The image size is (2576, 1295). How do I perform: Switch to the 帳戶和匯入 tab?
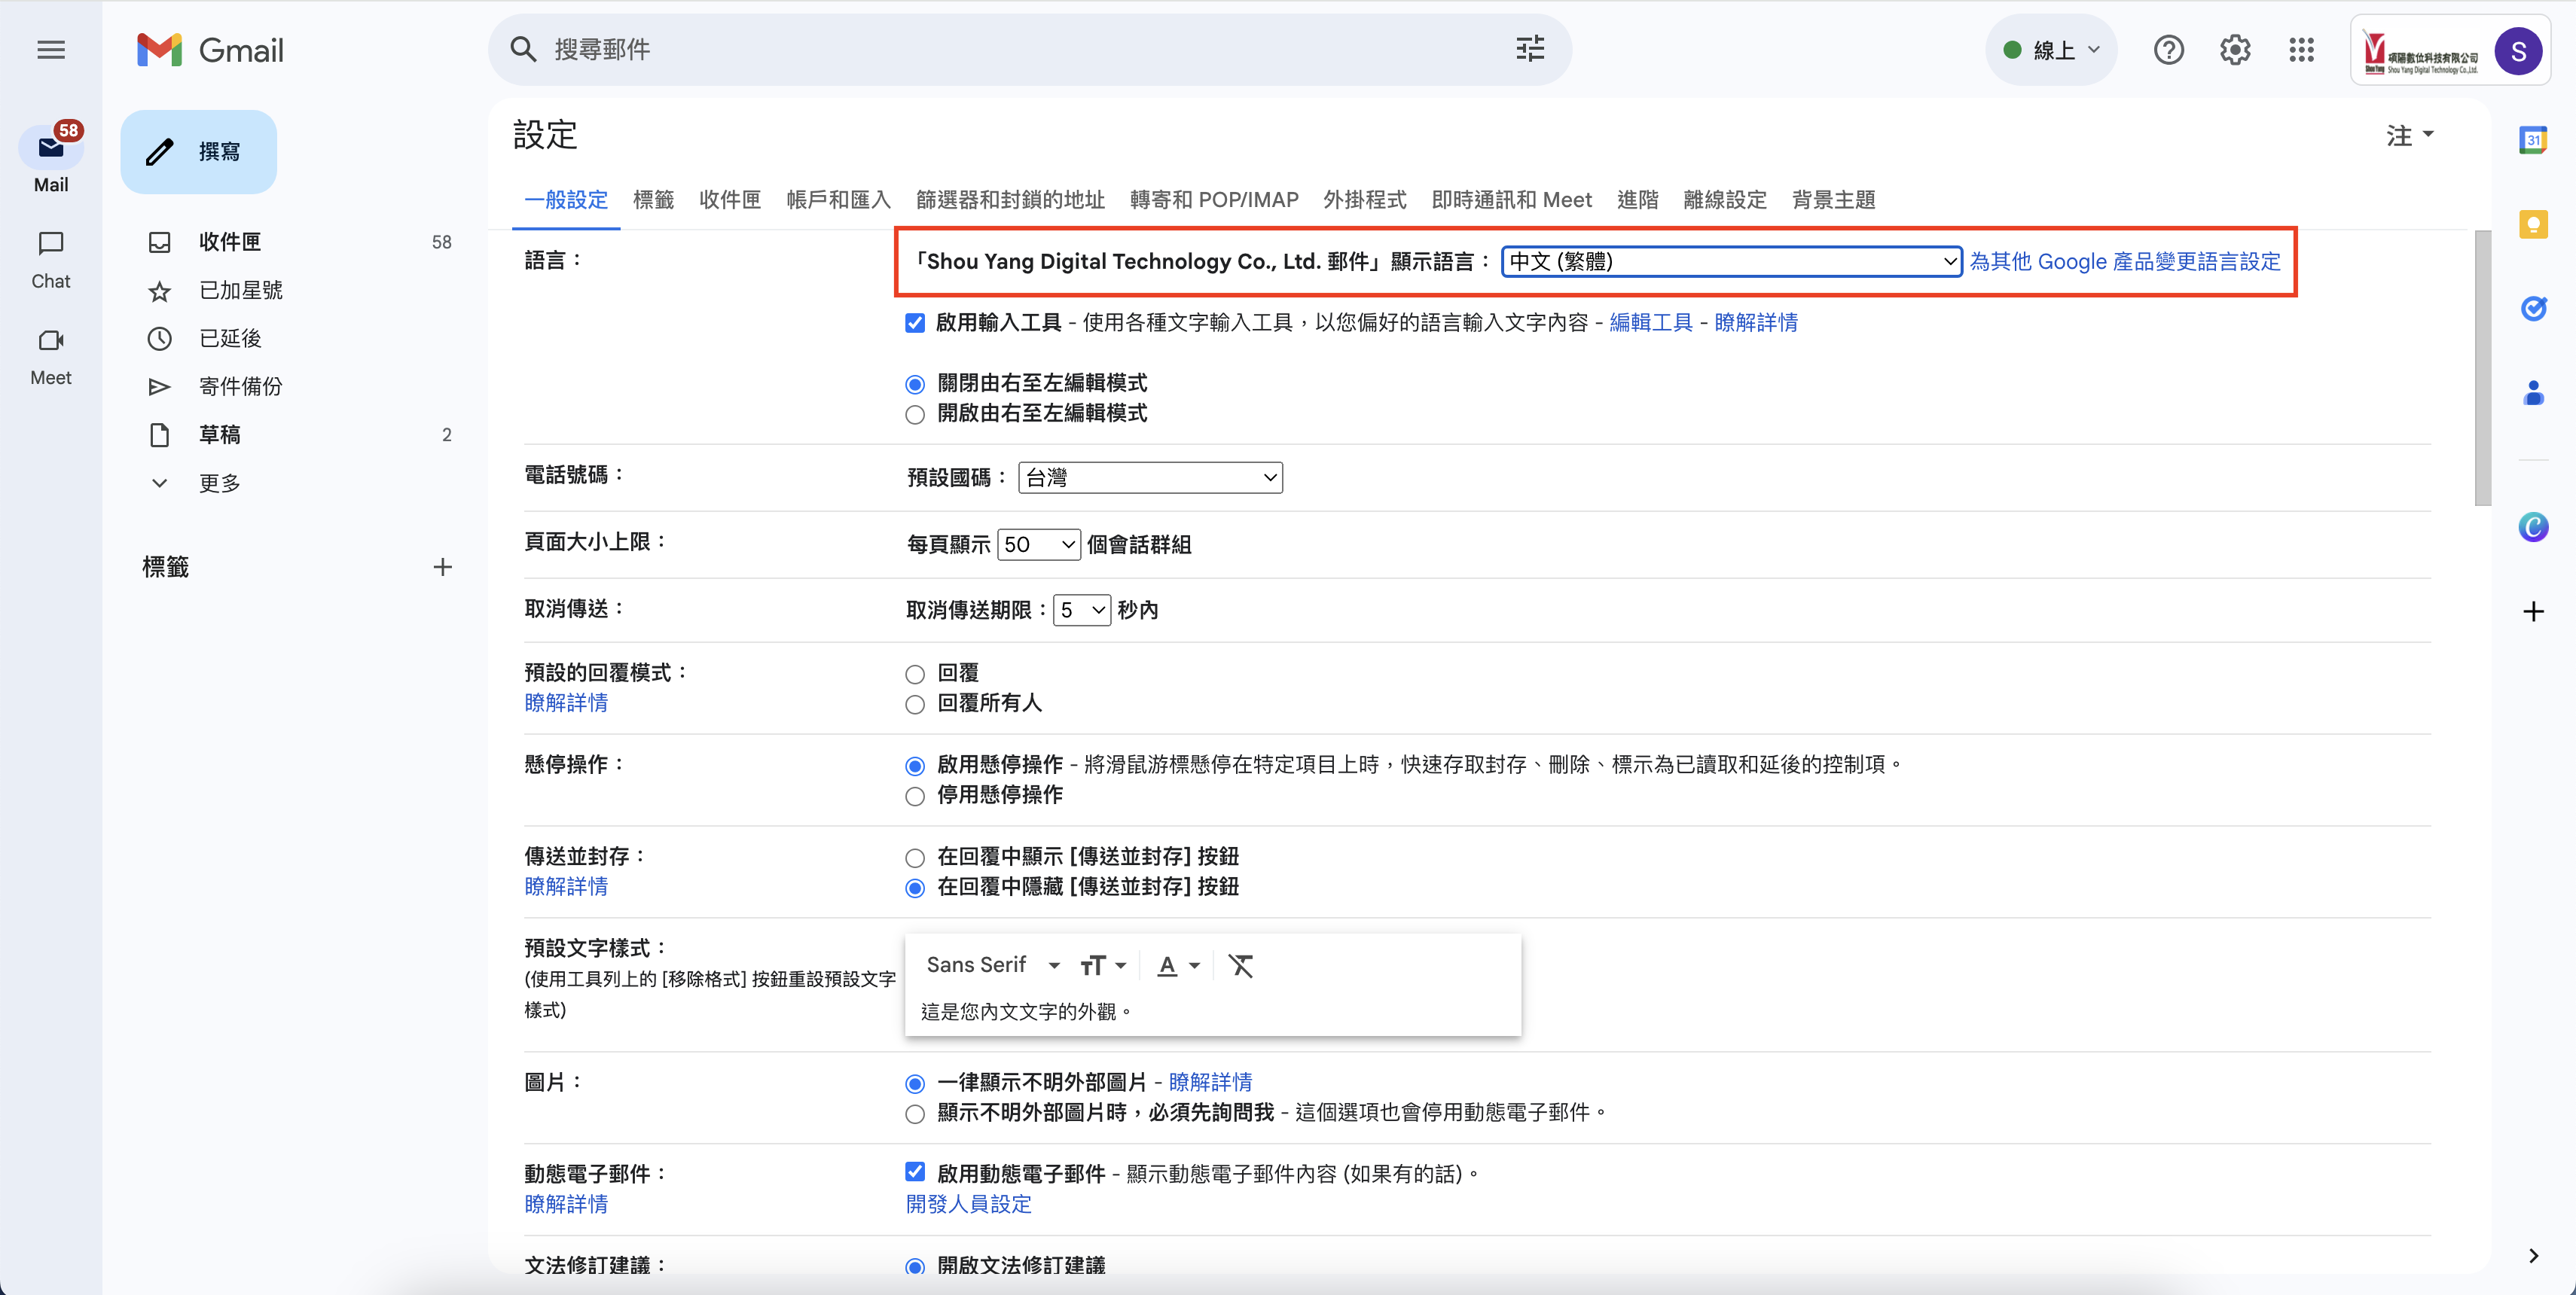pyautogui.click(x=837, y=200)
